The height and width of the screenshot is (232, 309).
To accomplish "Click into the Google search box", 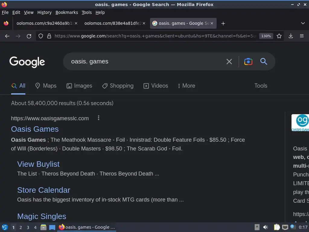I will coord(146,62).
